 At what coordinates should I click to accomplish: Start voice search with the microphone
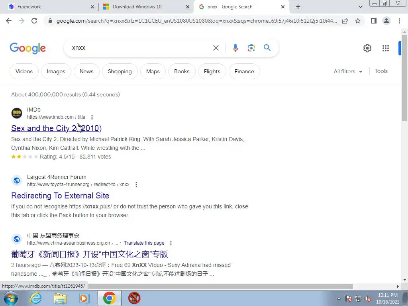[x=235, y=48]
